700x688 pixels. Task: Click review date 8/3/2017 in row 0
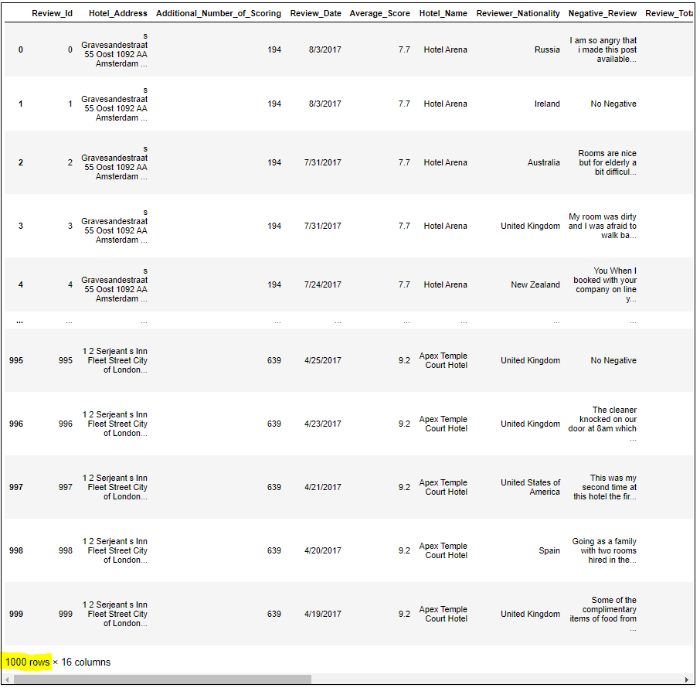coord(325,49)
